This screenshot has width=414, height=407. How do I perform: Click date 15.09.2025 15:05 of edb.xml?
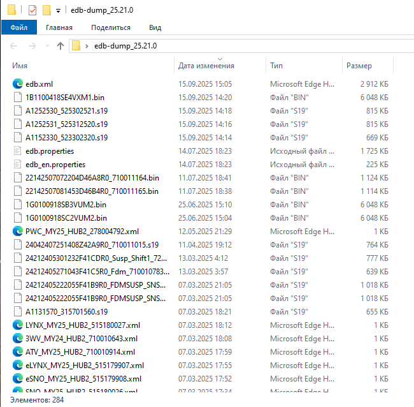[205, 84]
